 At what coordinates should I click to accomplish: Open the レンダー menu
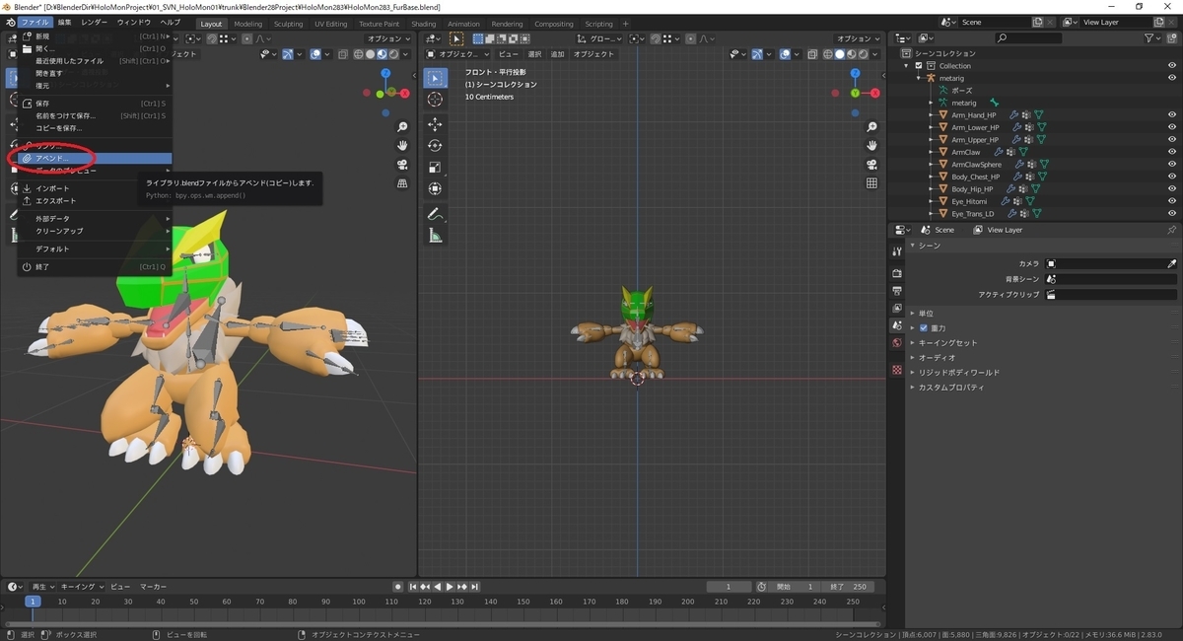pos(95,22)
